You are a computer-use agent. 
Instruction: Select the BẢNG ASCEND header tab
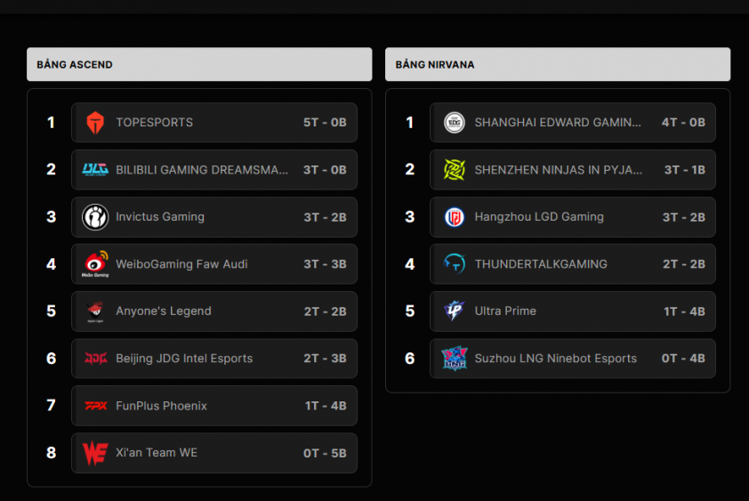(199, 65)
